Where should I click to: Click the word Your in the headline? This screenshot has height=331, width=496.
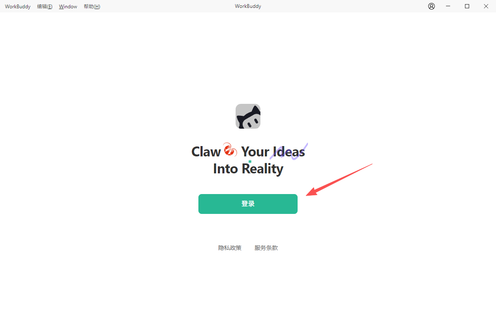[x=255, y=151]
